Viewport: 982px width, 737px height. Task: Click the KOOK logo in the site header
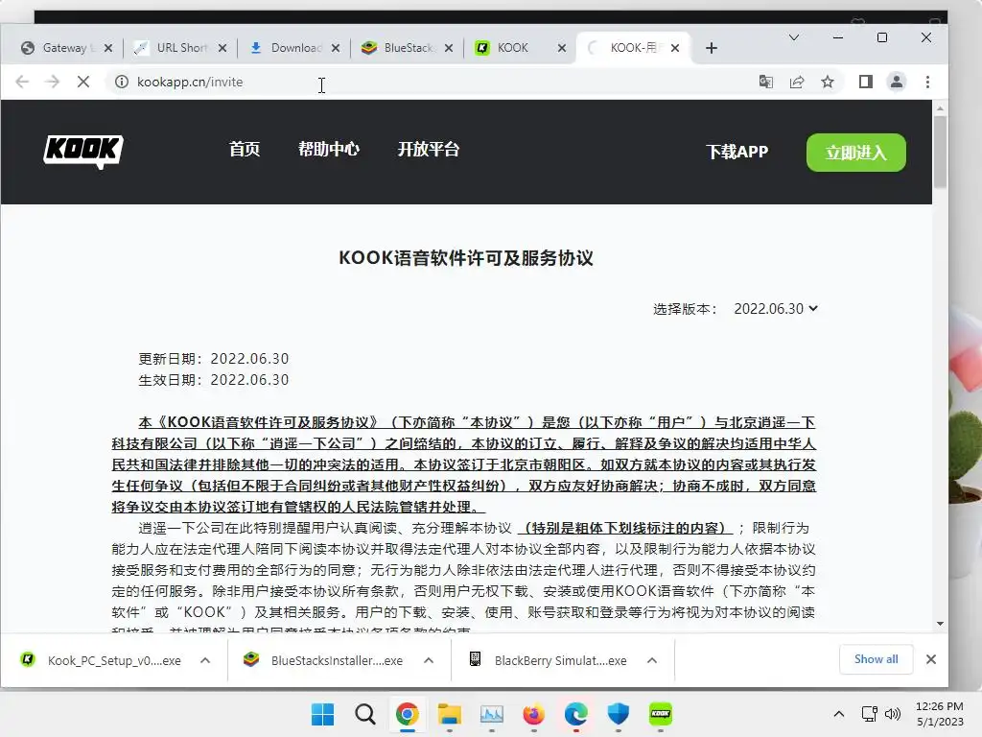pos(83,152)
